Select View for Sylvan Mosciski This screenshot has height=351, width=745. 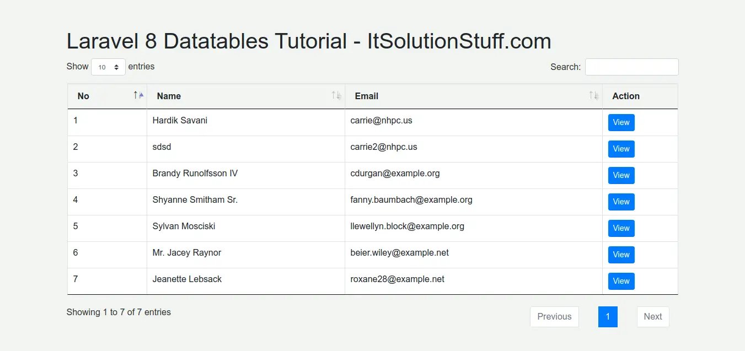621,228
